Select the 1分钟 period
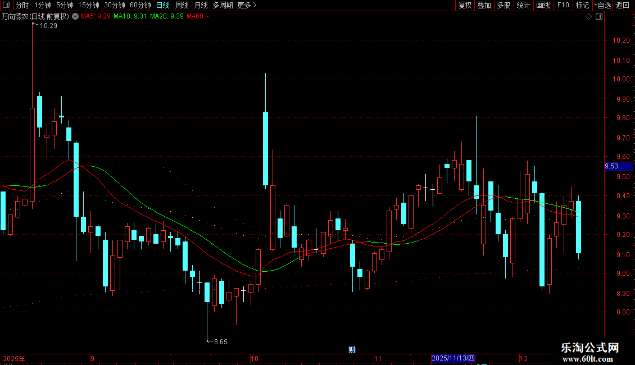Image resolution: width=635 pixels, height=365 pixels. point(43,5)
